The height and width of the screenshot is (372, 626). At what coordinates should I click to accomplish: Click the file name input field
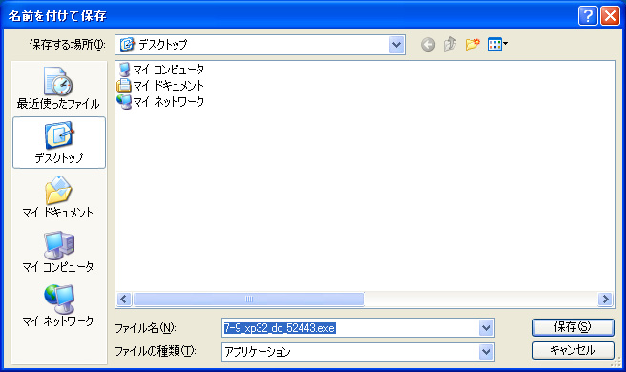pos(350,328)
